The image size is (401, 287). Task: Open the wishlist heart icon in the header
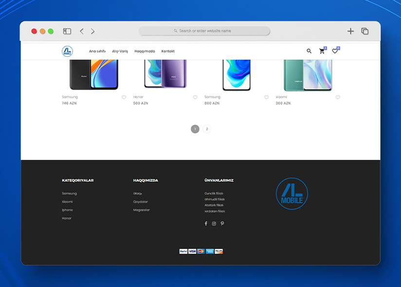pos(335,51)
